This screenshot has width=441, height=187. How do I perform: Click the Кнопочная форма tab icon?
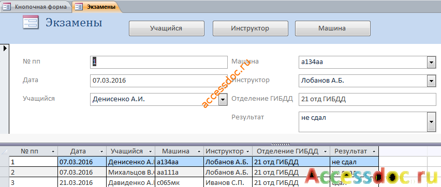[7, 7]
